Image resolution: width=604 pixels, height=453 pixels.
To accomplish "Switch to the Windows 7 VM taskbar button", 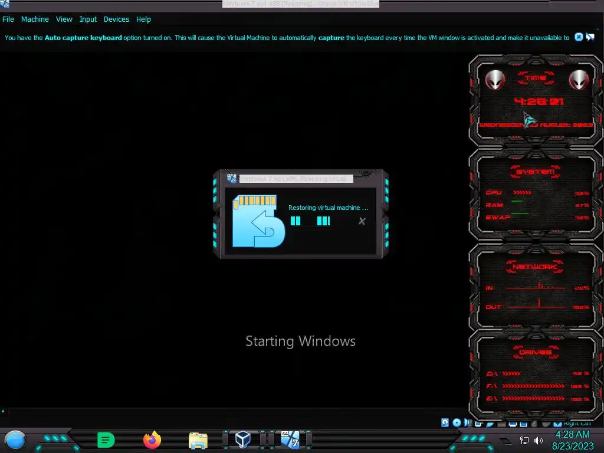I will 290,439.
